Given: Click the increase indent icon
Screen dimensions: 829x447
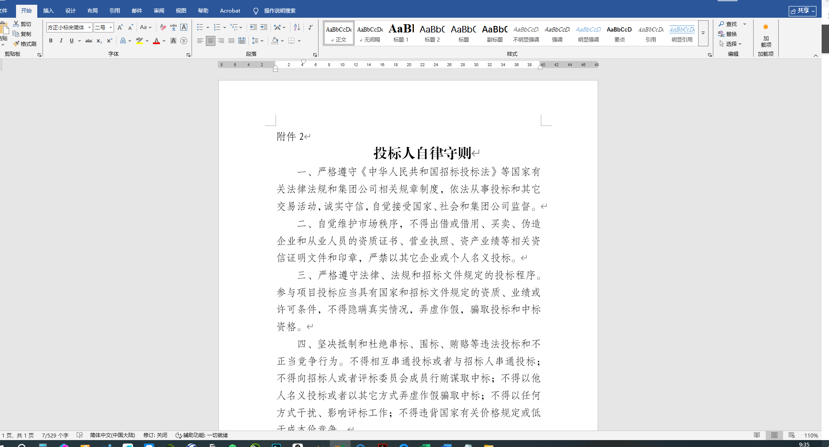Looking at the screenshot, I should pos(264,27).
